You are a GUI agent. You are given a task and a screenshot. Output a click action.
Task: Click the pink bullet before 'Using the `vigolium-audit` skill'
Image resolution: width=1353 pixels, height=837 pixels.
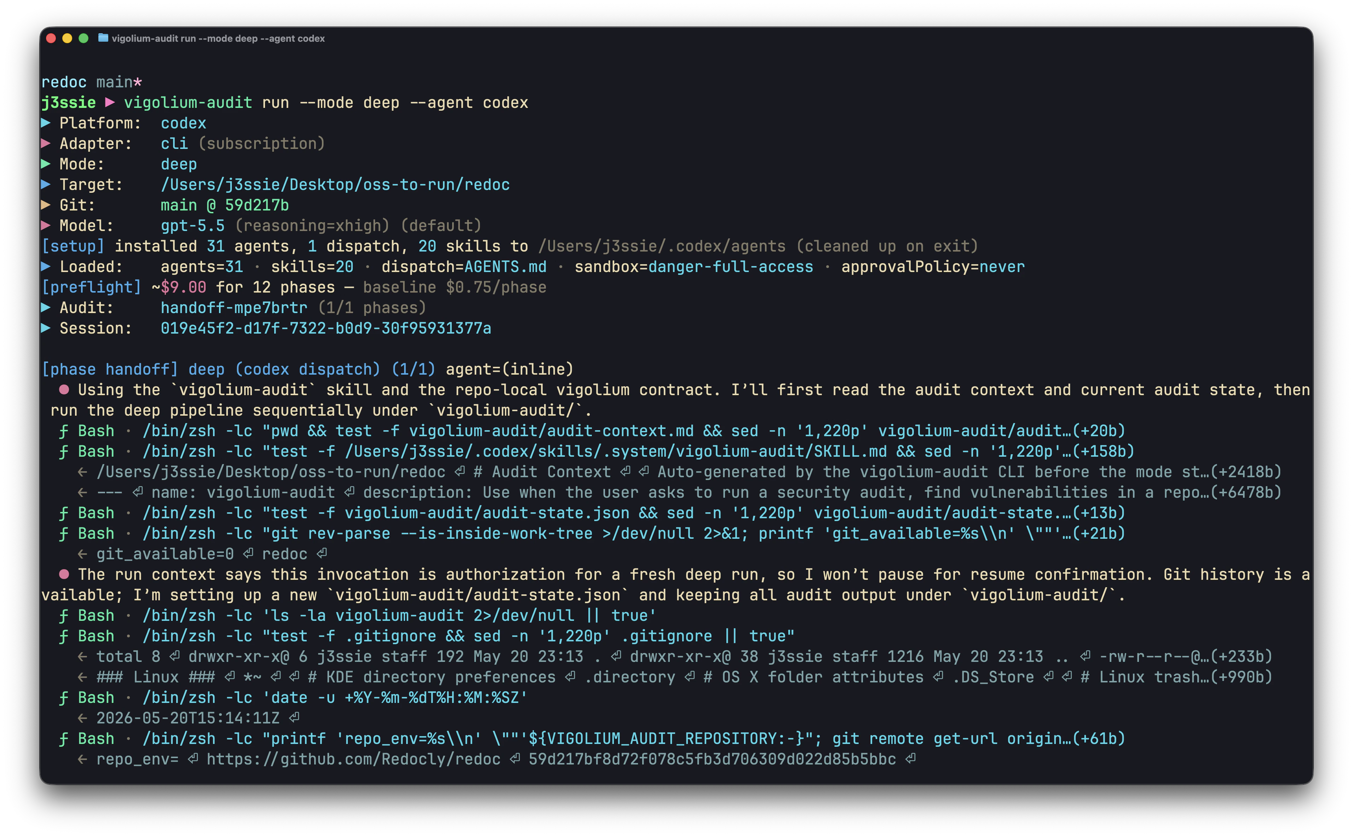point(64,390)
